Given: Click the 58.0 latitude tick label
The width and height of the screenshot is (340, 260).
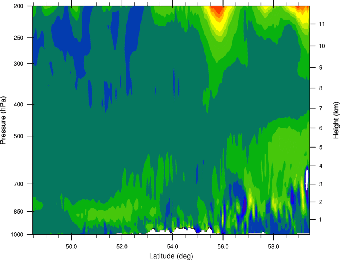Looking at the screenshot, I should pyautogui.click(x=274, y=247).
